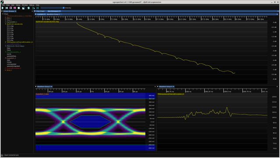Select sampledData stream in tree
The height and width of the screenshot is (158, 280).
(x=11, y=56)
